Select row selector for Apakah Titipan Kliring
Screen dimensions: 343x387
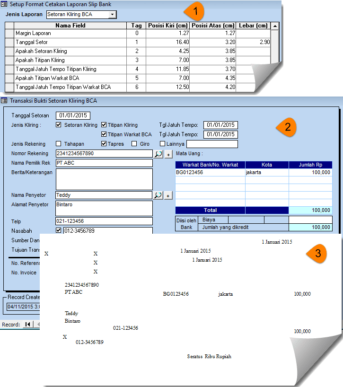coord(9,60)
